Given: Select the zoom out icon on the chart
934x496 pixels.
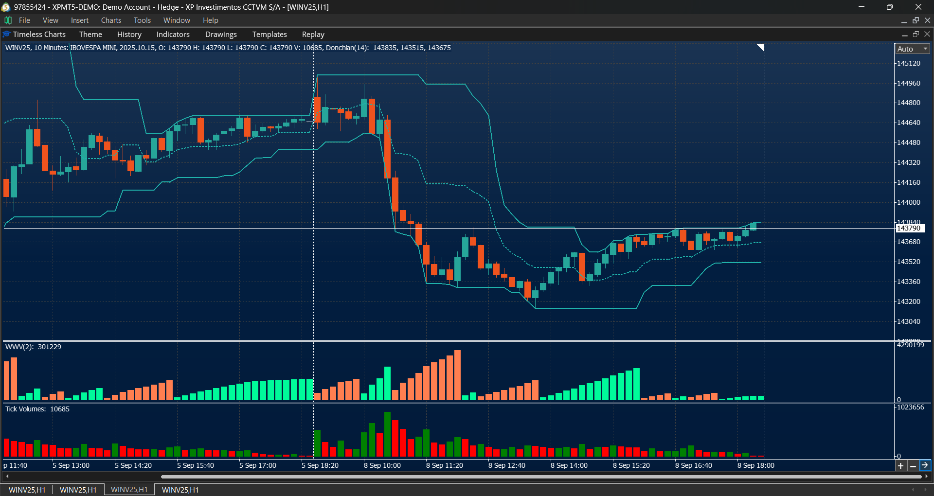Looking at the screenshot, I should pyautogui.click(x=913, y=465).
